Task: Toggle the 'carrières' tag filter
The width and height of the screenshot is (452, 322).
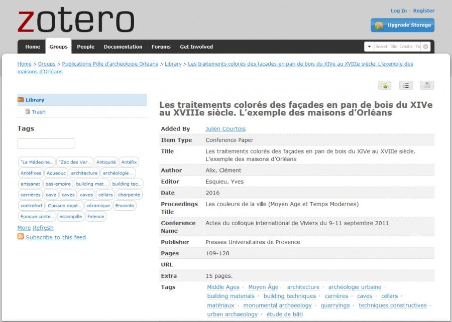Action: click(x=30, y=195)
